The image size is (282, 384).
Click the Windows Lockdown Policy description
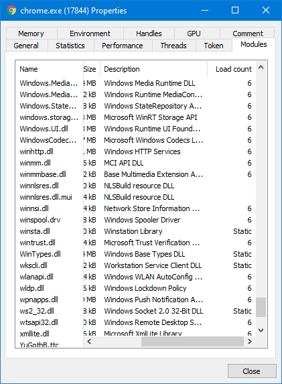[145, 288]
